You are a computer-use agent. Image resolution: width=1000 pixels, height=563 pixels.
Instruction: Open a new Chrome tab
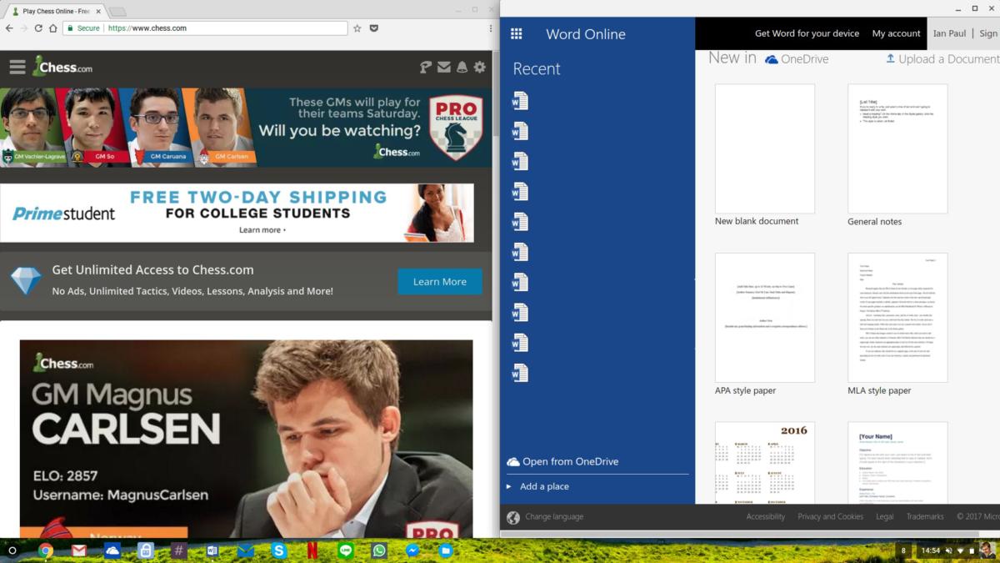[x=117, y=12]
